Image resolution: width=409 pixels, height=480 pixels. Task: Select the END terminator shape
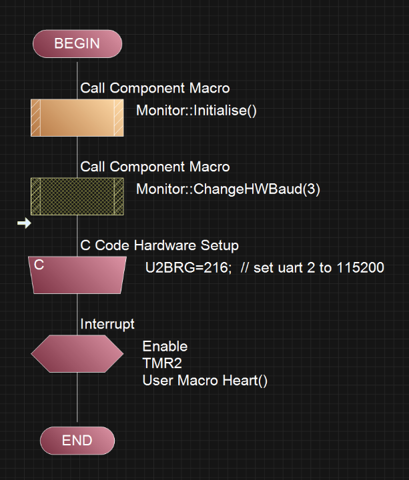pyautogui.click(x=77, y=441)
